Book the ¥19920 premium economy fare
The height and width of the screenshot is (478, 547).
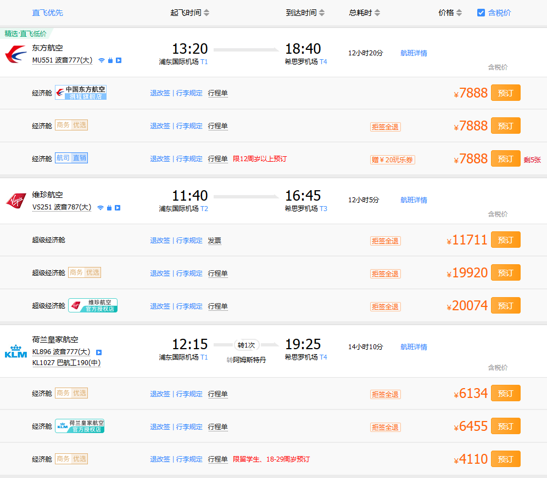tap(505, 272)
